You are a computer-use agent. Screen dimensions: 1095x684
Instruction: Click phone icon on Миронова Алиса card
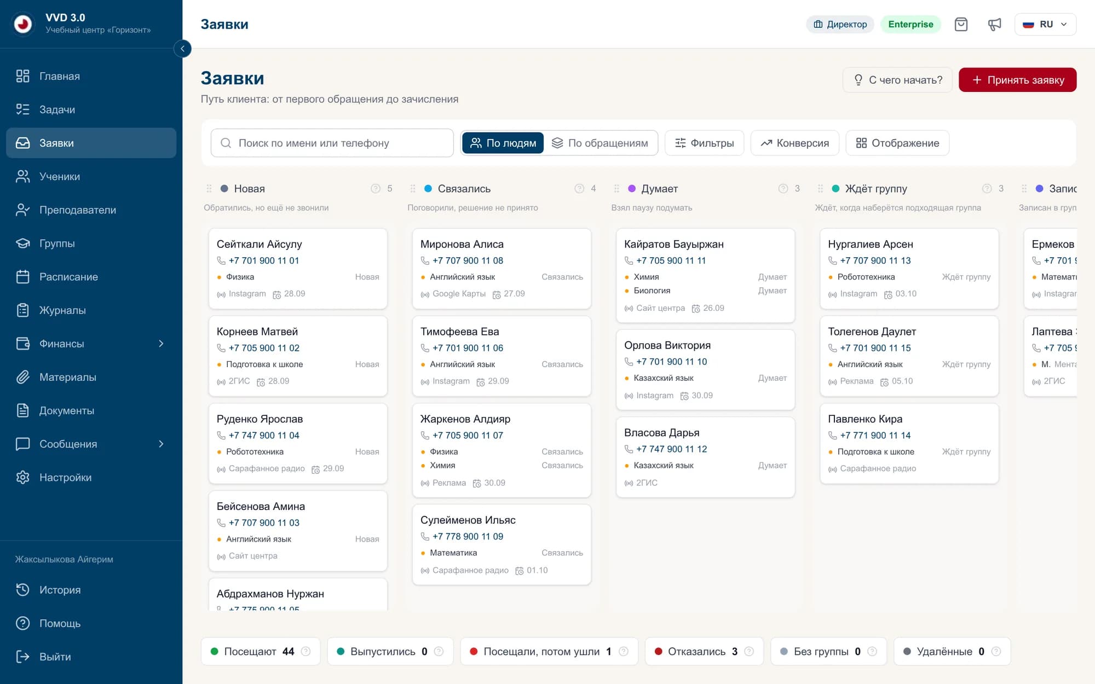(425, 260)
